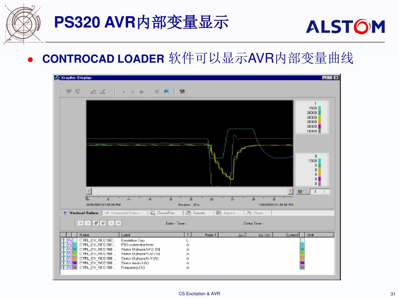Click the left arrow of the graph horizontal scrollbar
This screenshot has width=399, height=299.
coord(89,191)
